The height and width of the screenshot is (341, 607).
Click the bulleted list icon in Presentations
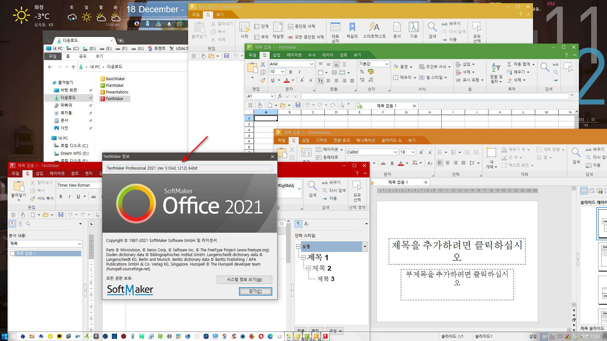click(x=440, y=152)
